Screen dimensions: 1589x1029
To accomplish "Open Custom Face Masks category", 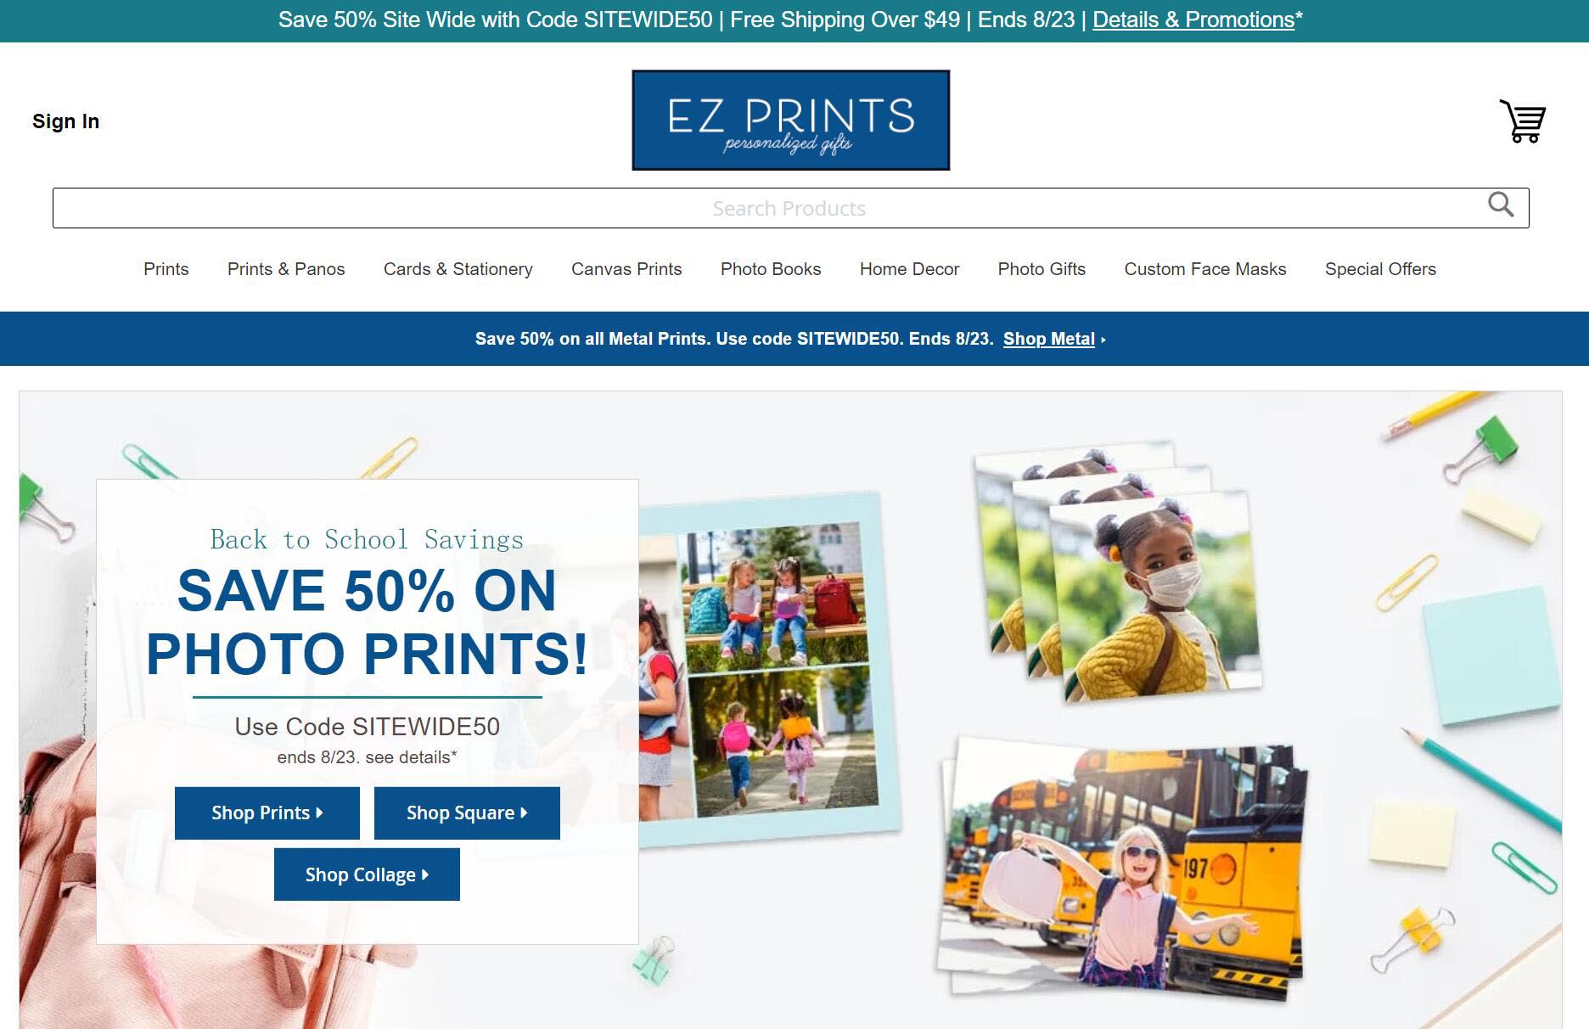I will 1205,269.
